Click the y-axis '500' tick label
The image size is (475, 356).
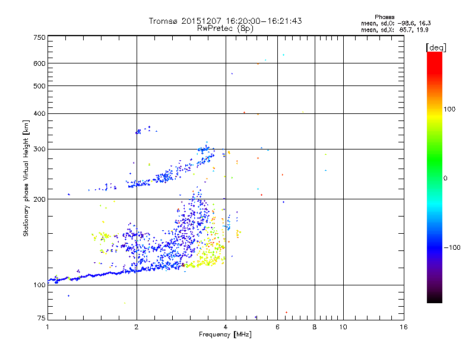coord(39,86)
